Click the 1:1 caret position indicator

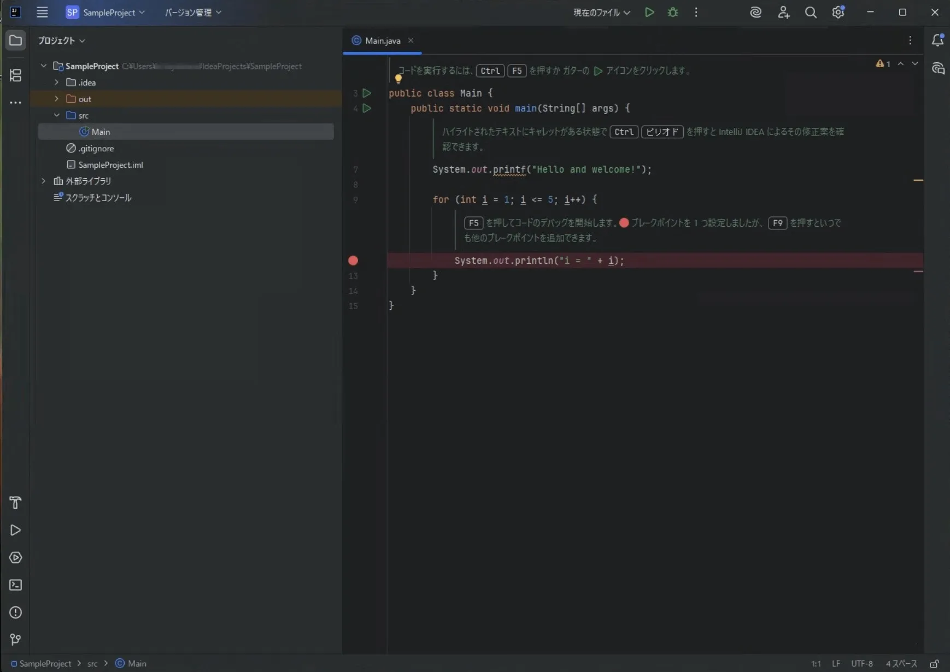pyautogui.click(x=816, y=663)
